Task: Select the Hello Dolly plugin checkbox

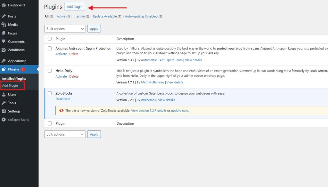Action: (x=50, y=71)
